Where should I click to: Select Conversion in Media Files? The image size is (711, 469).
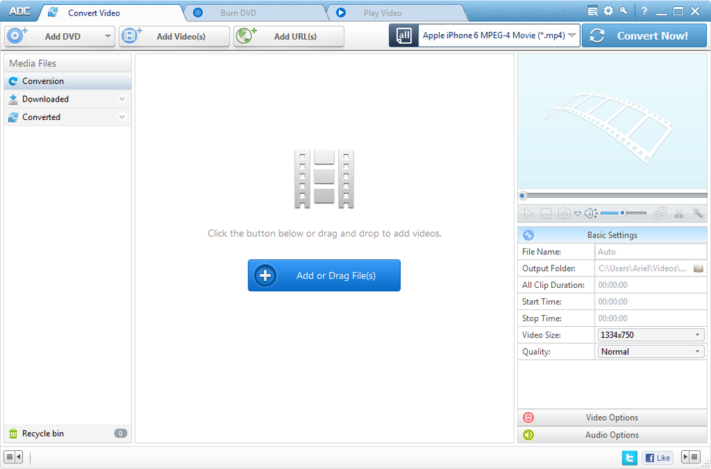tap(68, 81)
